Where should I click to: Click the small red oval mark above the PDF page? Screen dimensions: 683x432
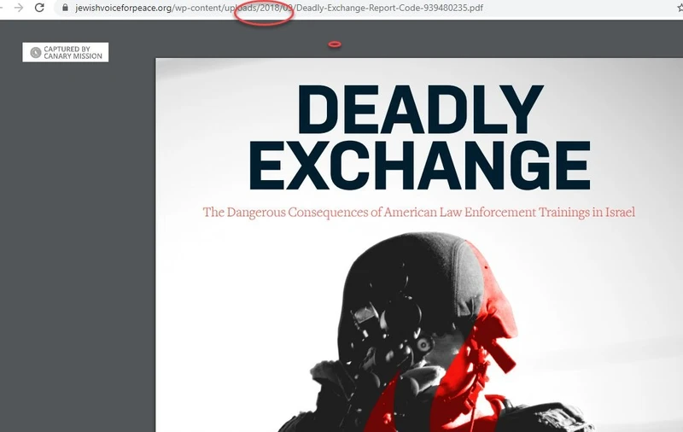point(335,44)
